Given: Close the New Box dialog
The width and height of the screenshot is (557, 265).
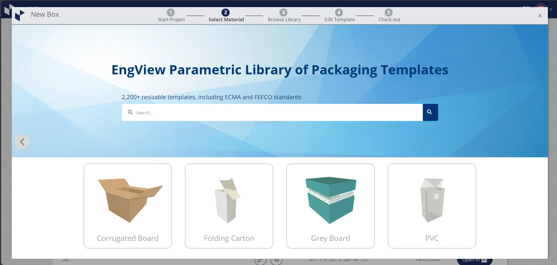Looking at the screenshot, I should point(540,16).
